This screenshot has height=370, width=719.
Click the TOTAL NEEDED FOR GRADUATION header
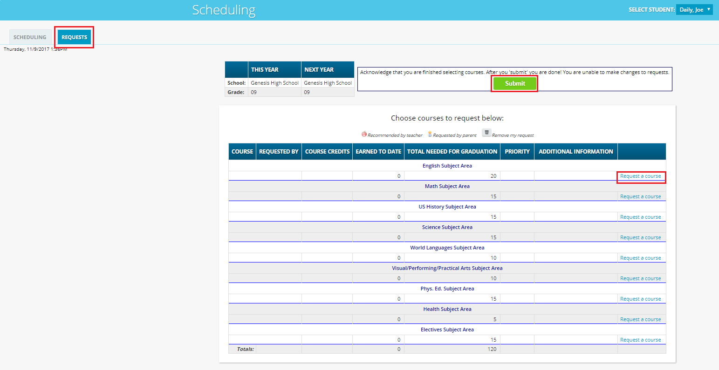[452, 151]
